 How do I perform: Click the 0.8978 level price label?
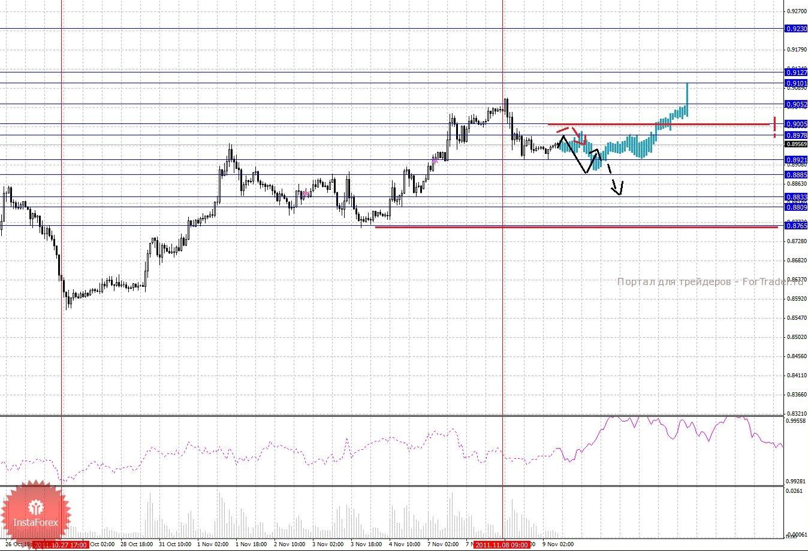pyautogui.click(x=796, y=135)
